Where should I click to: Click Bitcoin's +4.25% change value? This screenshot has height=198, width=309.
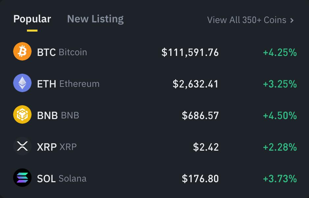(280, 52)
